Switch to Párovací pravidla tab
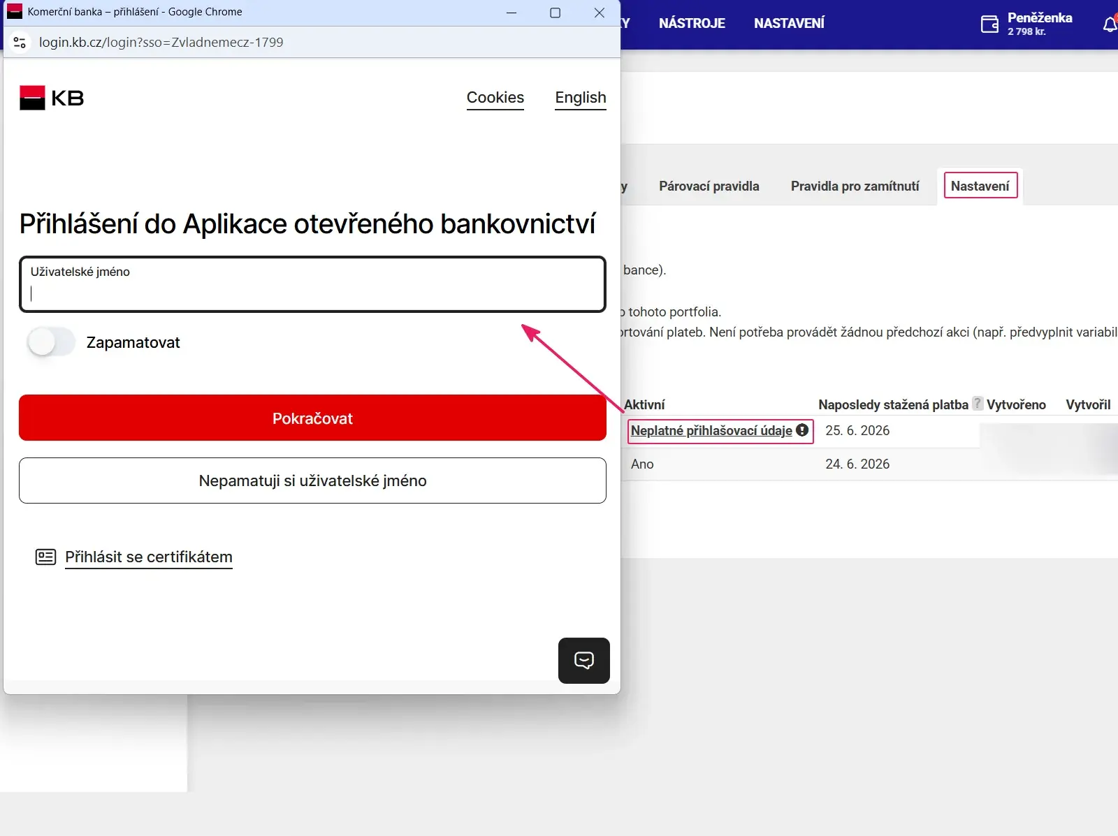 pyautogui.click(x=709, y=186)
